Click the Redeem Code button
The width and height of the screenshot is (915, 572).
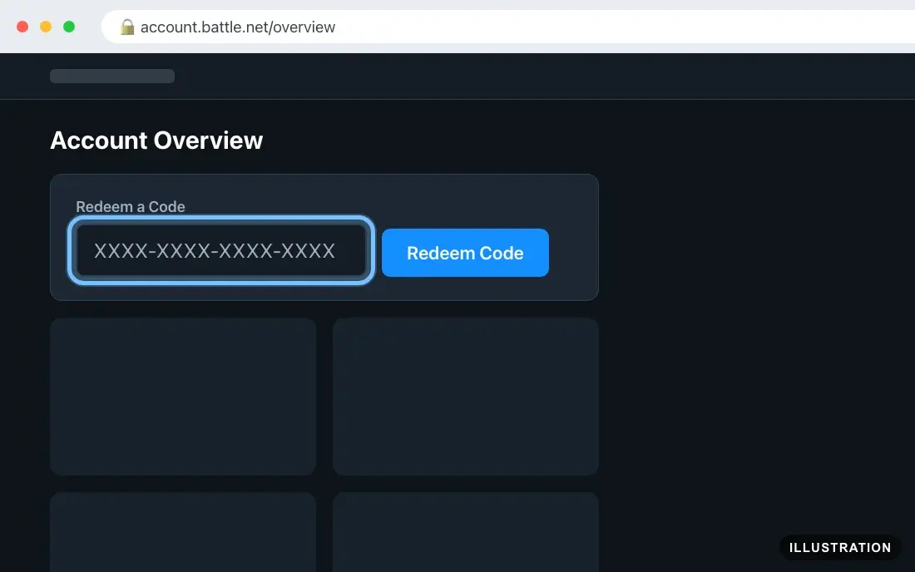point(465,253)
